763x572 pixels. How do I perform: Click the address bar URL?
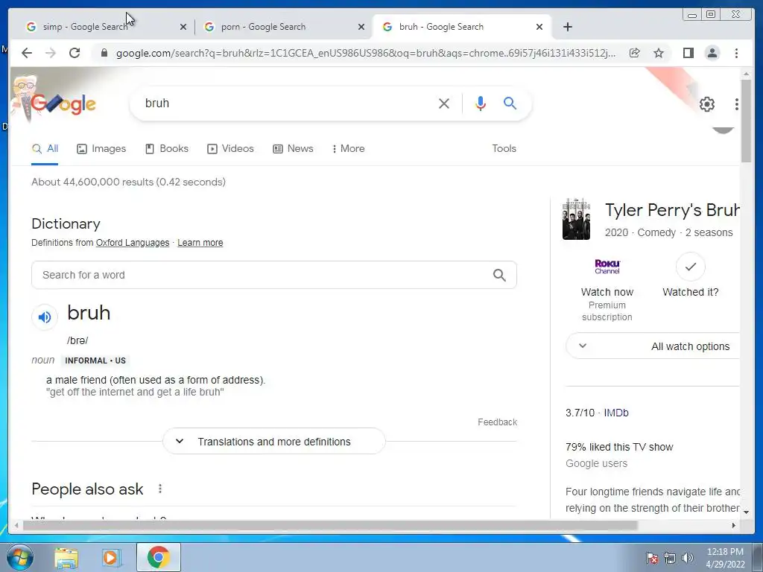pyautogui.click(x=366, y=53)
